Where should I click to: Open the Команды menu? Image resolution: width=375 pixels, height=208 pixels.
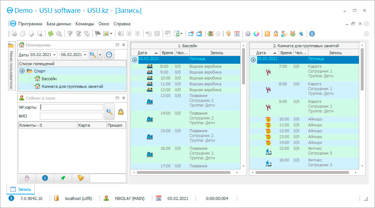(x=85, y=24)
